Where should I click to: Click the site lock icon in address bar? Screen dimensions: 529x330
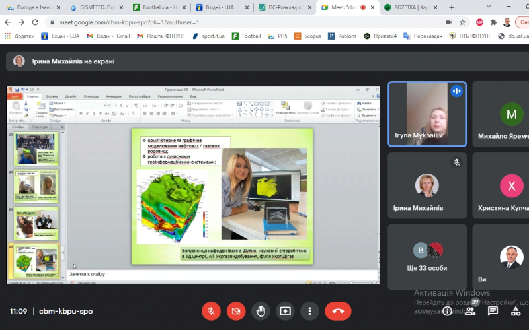(52, 22)
